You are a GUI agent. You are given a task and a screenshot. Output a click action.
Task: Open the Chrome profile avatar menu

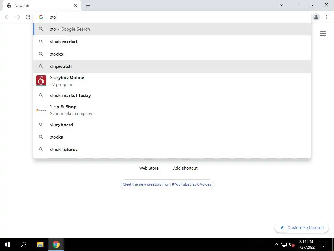[x=316, y=17]
